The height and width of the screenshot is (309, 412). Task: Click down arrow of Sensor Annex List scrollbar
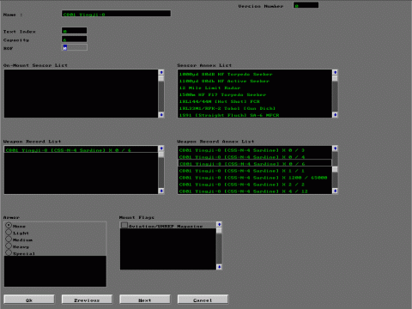pyautogui.click(x=335, y=115)
